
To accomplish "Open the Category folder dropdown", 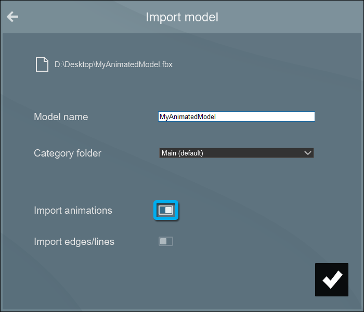I will 236,153.
